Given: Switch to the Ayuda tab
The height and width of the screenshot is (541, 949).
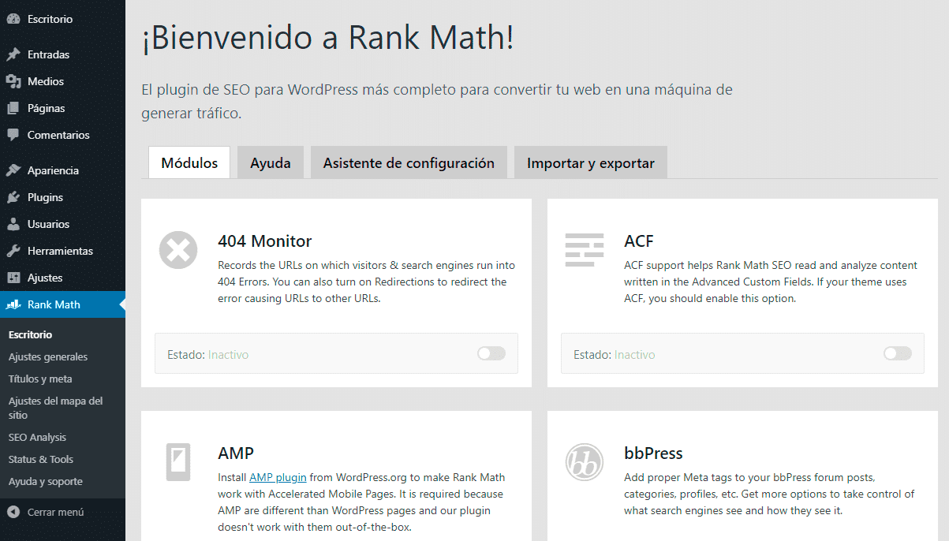Looking at the screenshot, I should pyautogui.click(x=270, y=162).
